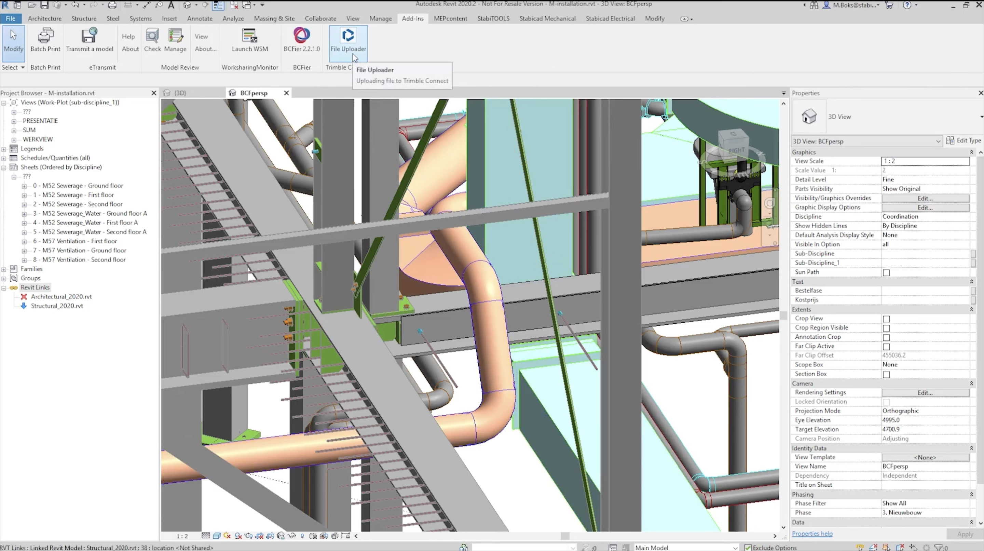The height and width of the screenshot is (551, 984).
Task: Enable Far Clip Active checkbox
Action: click(886, 347)
